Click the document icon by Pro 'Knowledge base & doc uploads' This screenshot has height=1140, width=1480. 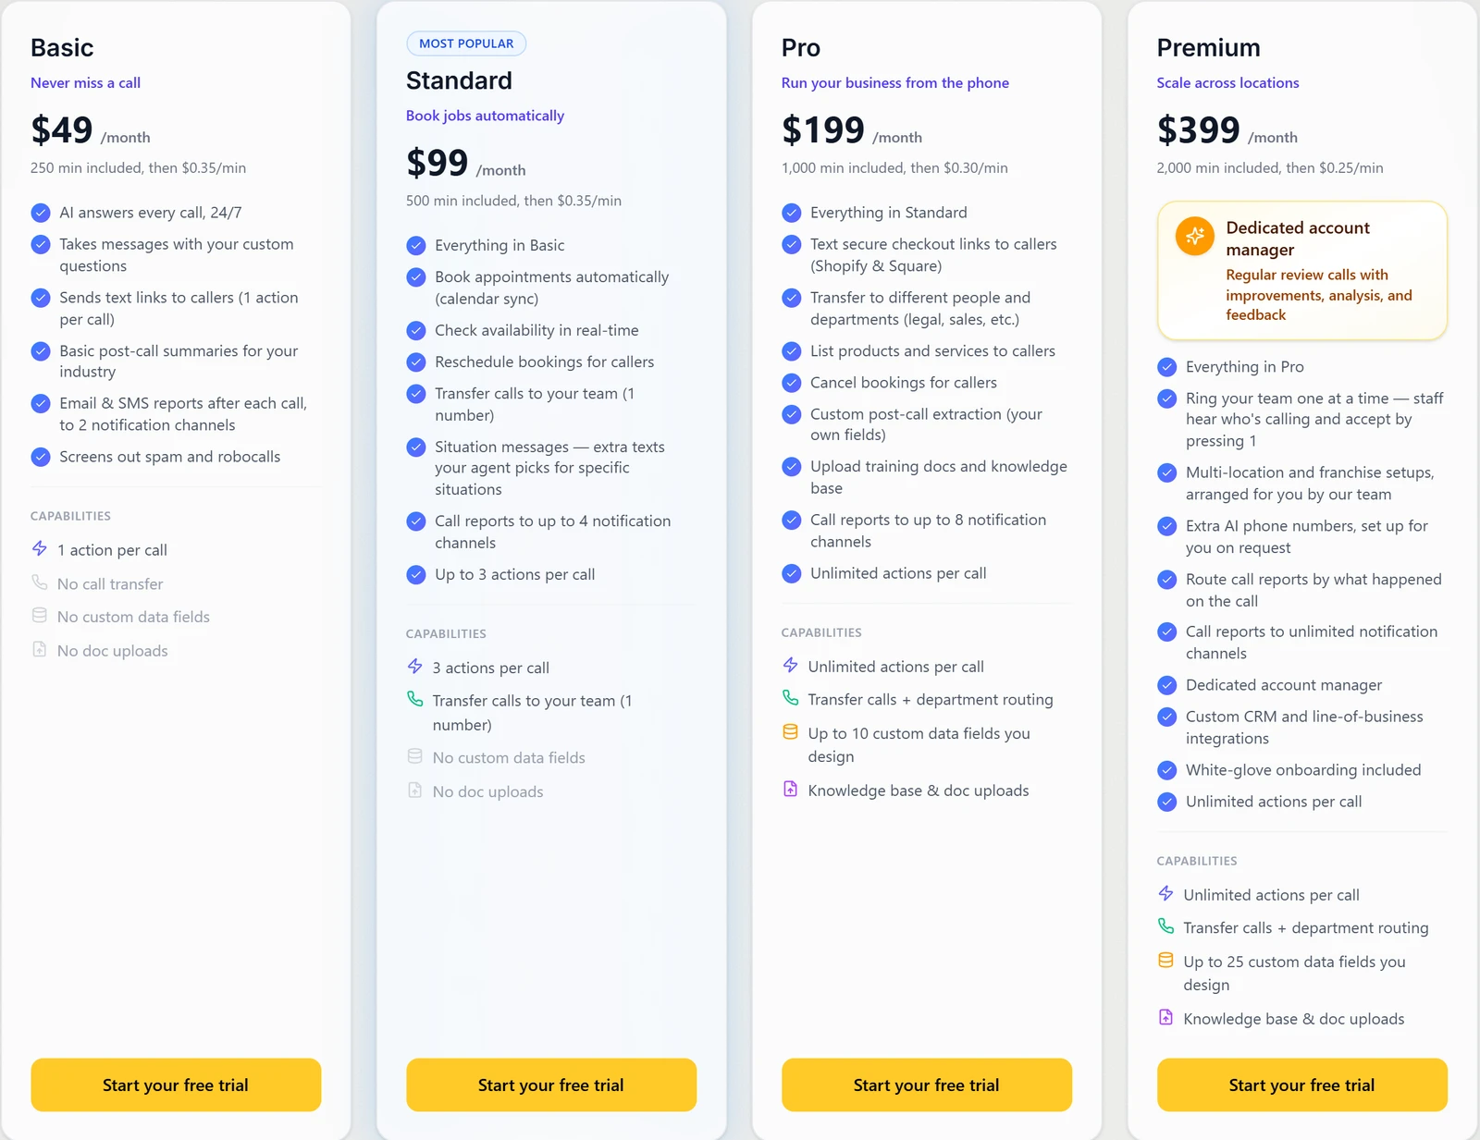coord(790,789)
